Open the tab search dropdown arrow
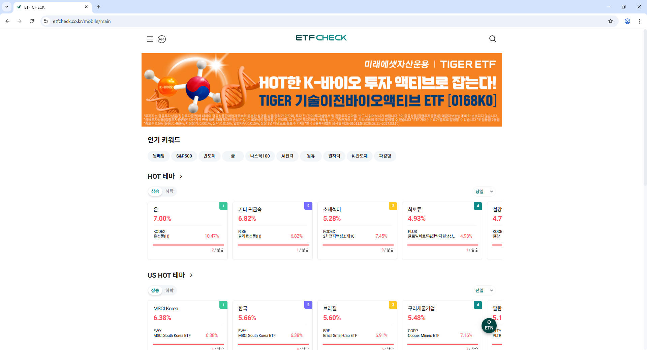The image size is (647, 350). (7, 7)
